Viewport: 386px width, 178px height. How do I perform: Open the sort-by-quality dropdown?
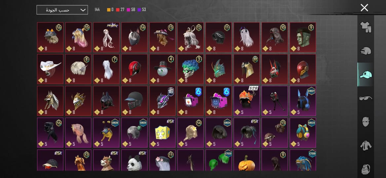pos(62,10)
